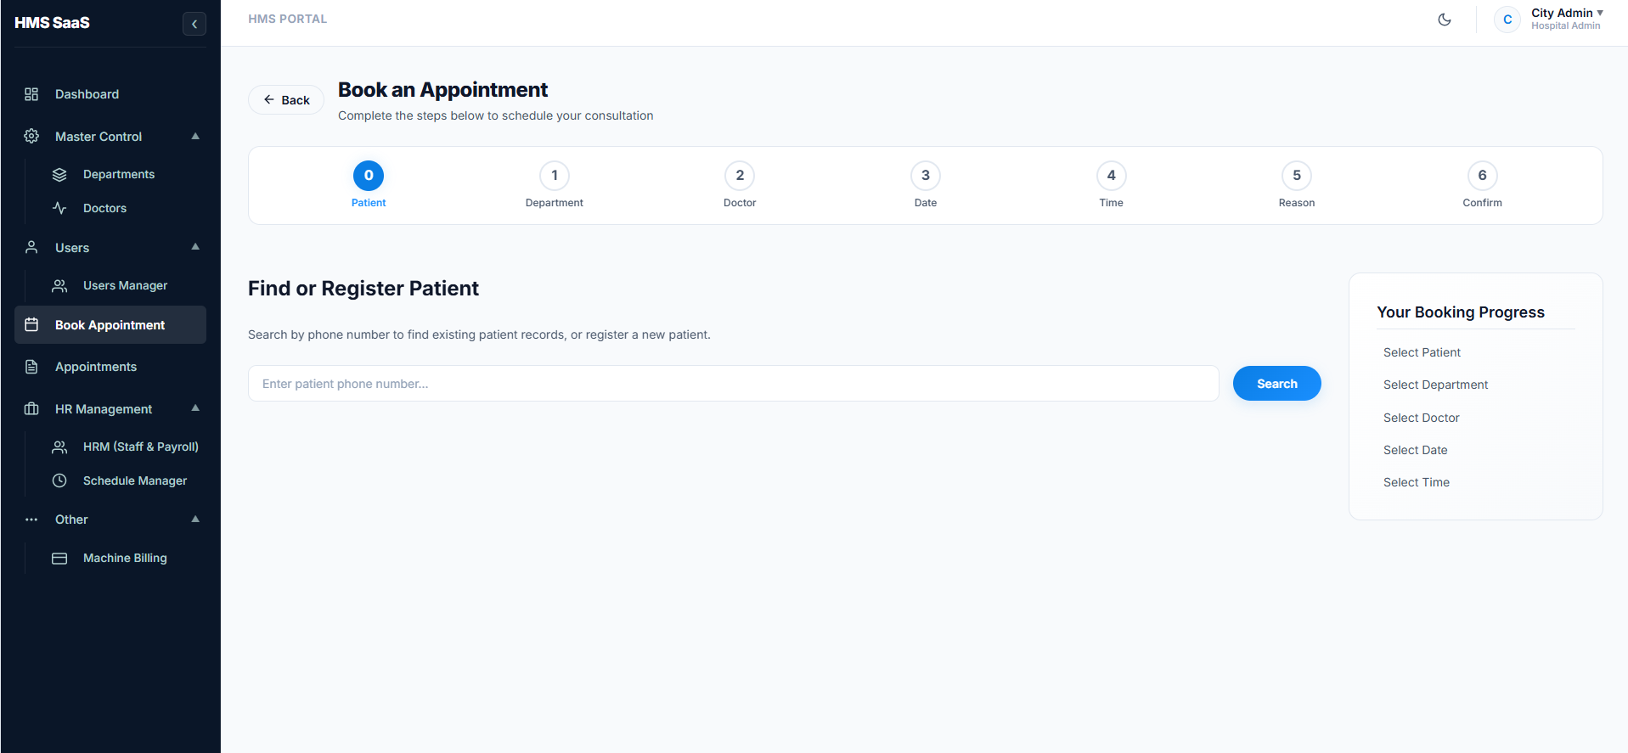
Task: Click the blue Search button
Action: click(1276, 383)
